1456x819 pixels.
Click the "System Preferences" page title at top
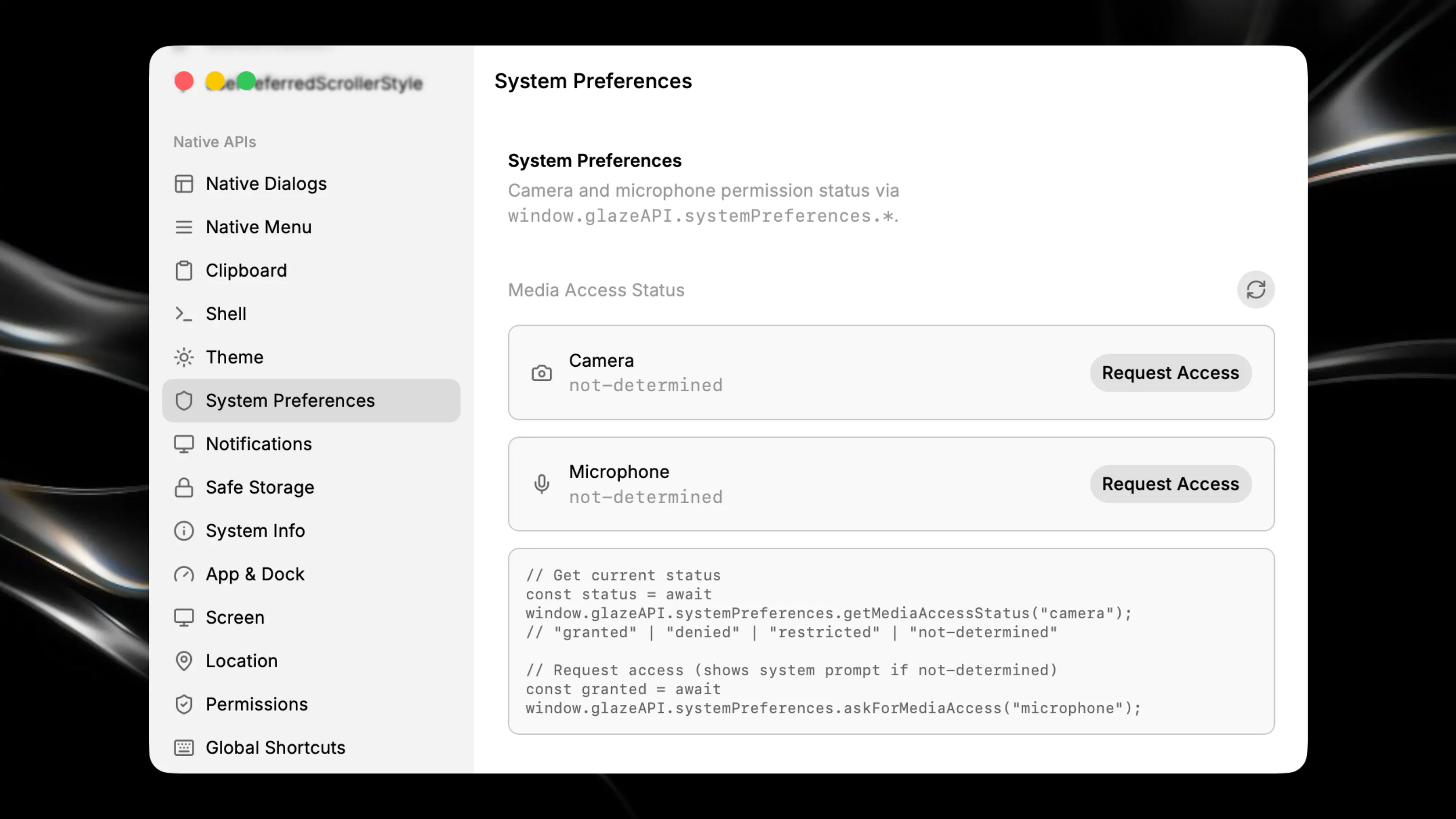(x=593, y=81)
